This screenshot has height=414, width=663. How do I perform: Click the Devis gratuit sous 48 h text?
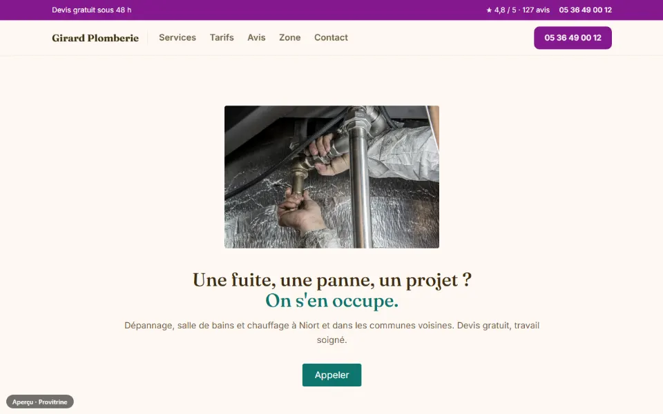coord(91,10)
